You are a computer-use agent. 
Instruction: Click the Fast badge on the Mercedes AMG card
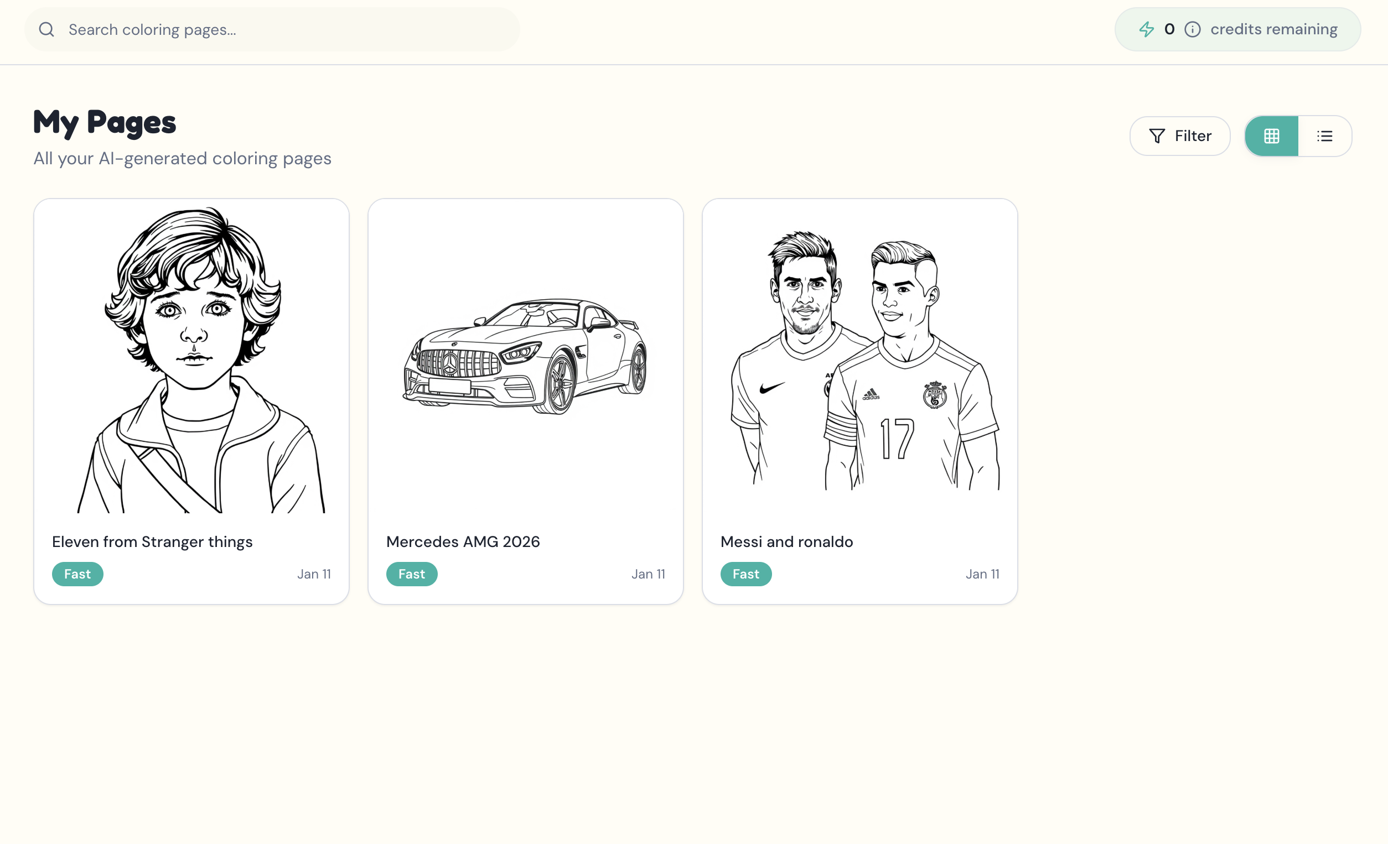click(x=411, y=574)
